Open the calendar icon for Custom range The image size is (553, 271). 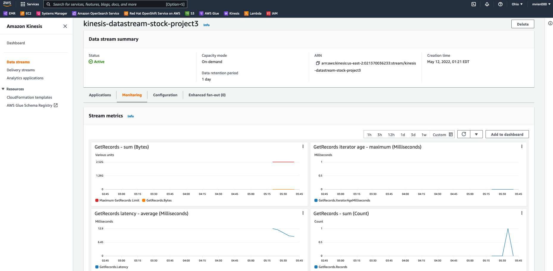click(451, 134)
